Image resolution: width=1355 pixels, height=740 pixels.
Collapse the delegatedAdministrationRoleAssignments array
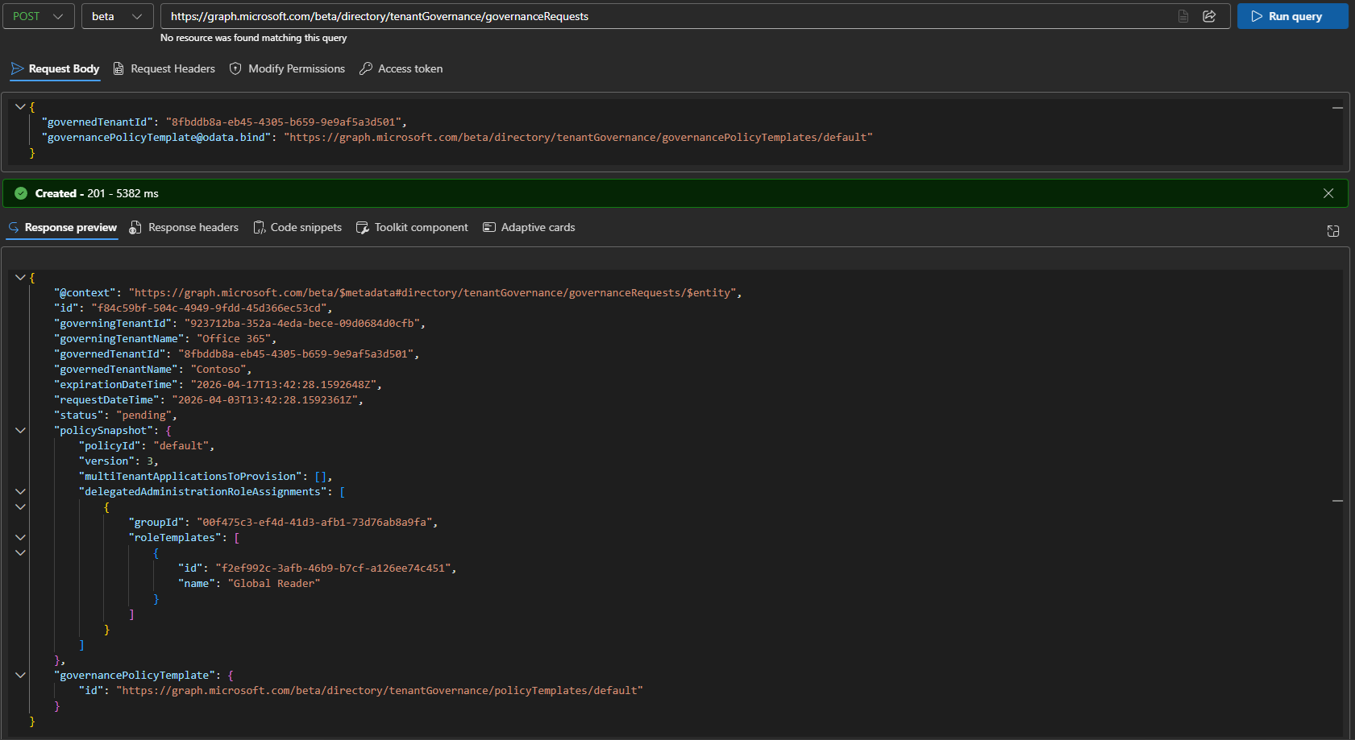tap(20, 492)
